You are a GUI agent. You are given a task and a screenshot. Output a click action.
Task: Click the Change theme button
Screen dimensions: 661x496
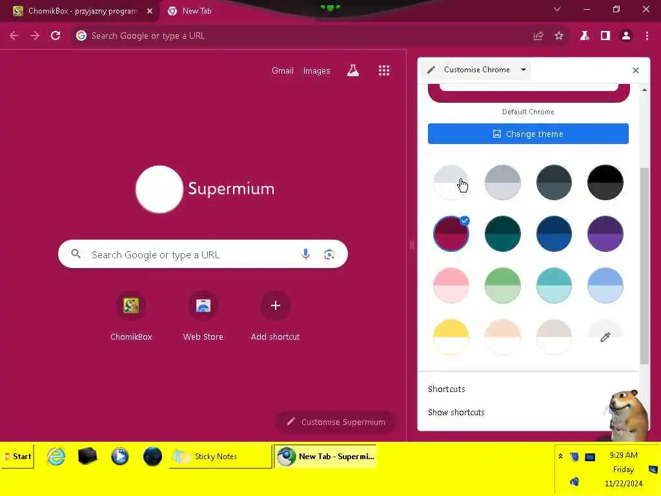(x=528, y=134)
